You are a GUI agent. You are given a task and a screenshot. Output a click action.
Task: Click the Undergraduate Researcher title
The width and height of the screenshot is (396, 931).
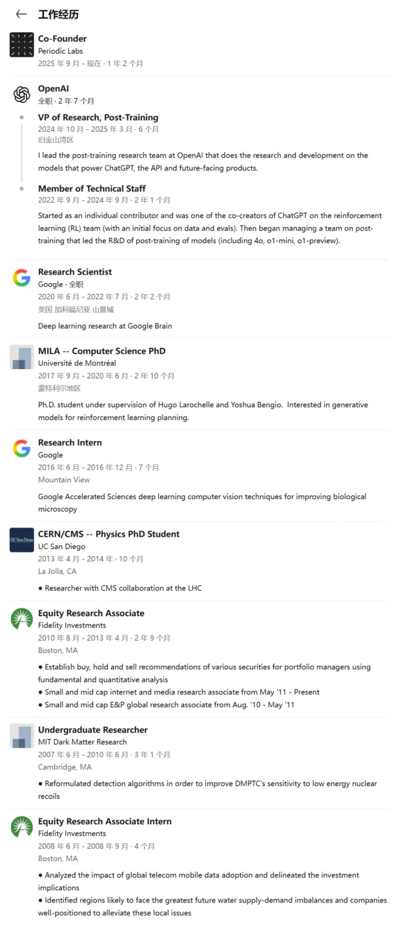[93, 730]
